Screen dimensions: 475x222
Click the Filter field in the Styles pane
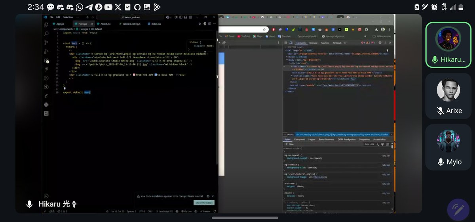(x=324, y=144)
